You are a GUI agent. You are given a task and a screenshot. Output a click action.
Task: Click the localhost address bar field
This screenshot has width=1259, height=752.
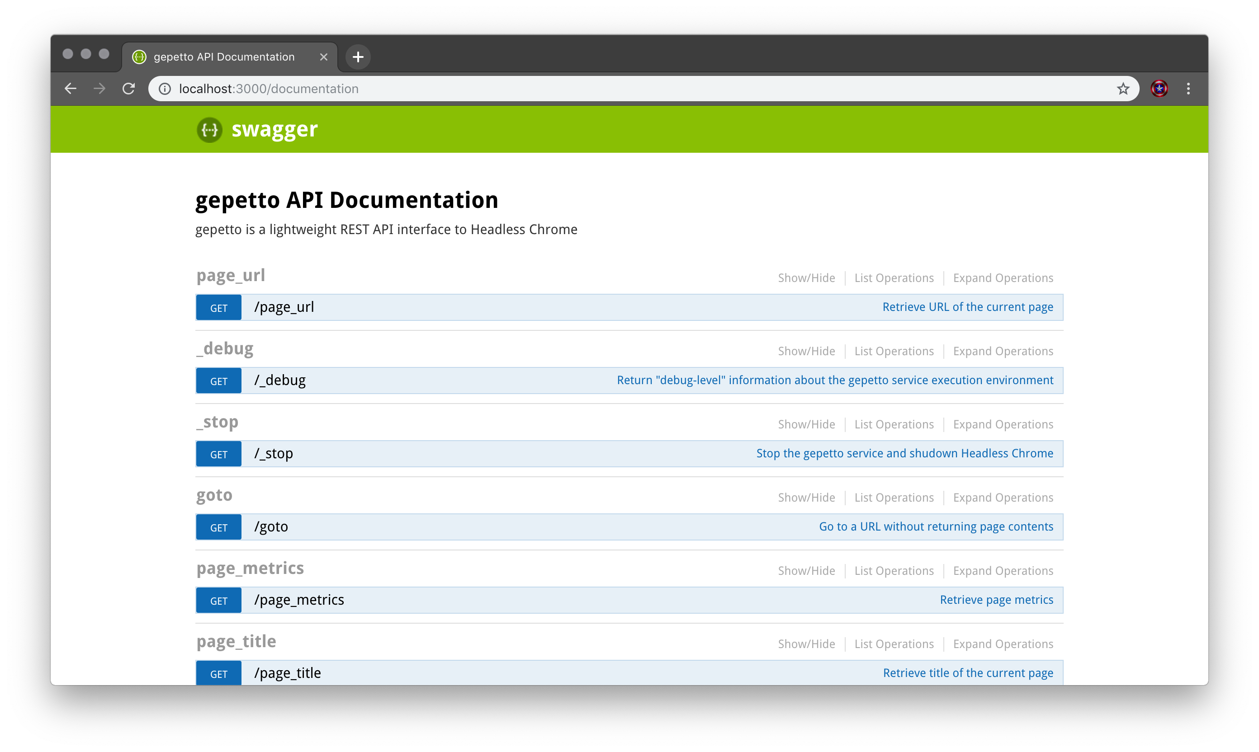coord(608,89)
